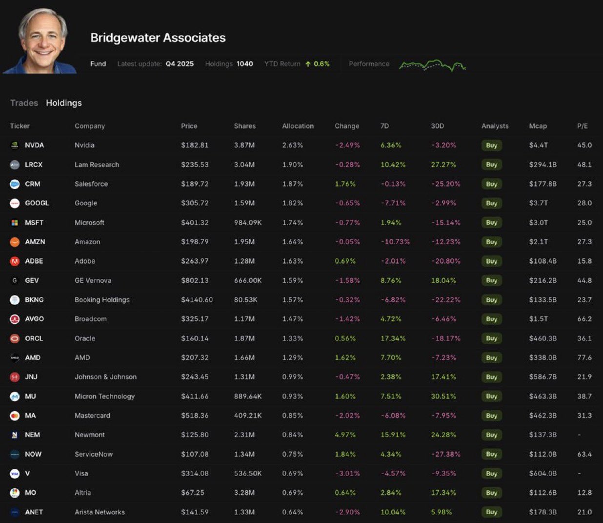Sort by the Mcap column header
Screen dimensions: 603x523
click(x=538, y=126)
